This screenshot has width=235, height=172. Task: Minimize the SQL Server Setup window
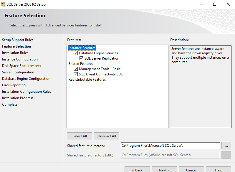(201, 4)
